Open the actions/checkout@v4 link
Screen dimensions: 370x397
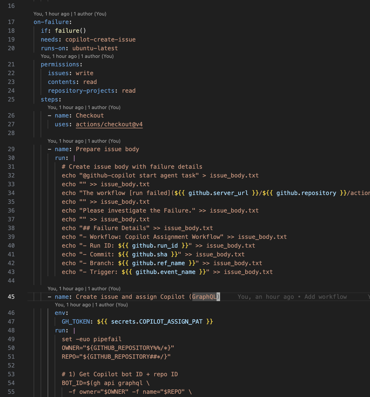pos(109,124)
